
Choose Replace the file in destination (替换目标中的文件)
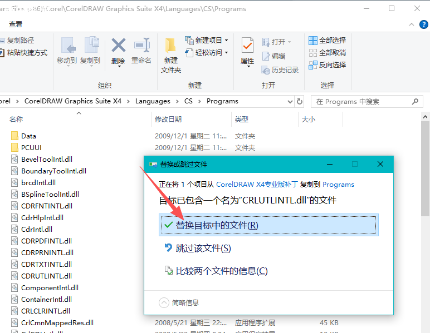268,225
